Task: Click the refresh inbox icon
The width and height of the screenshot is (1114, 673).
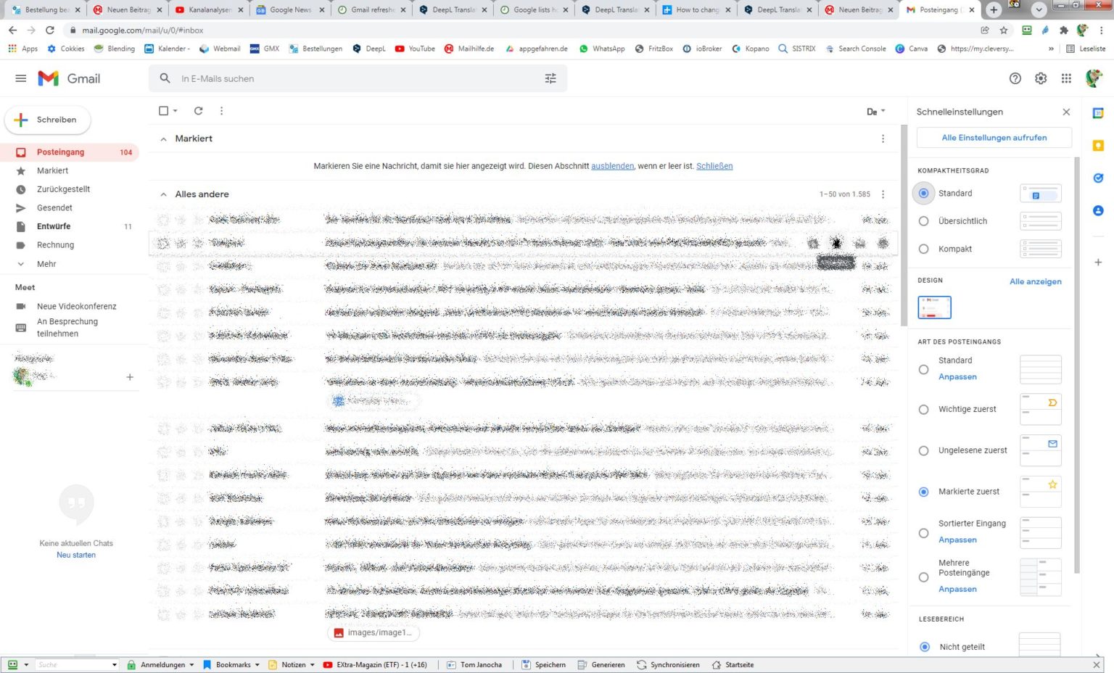Action: pyautogui.click(x=198, y=111)
